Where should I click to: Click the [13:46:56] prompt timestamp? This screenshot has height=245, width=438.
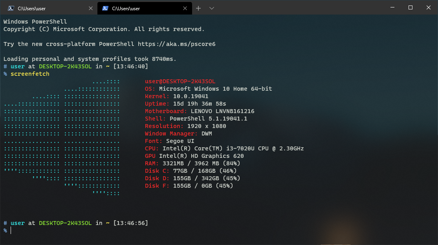[x=131, y=223]
